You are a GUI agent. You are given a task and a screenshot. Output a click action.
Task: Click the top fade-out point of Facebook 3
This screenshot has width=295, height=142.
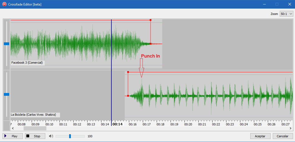[151, 20]
